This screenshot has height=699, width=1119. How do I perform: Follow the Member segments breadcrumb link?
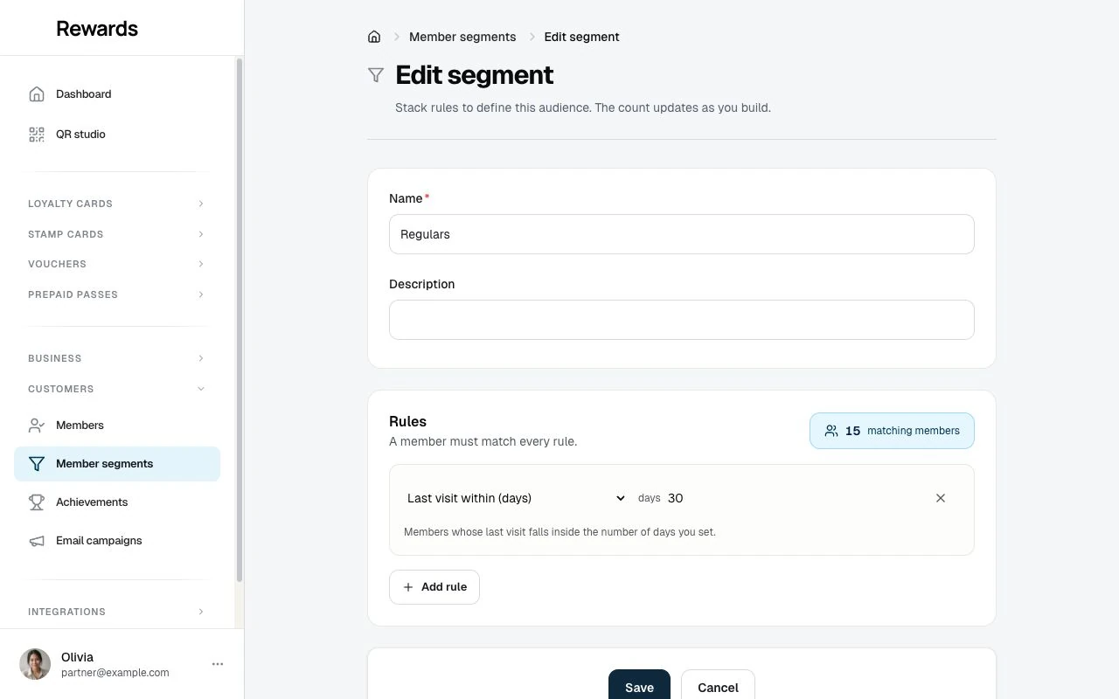tap(462, 37)
